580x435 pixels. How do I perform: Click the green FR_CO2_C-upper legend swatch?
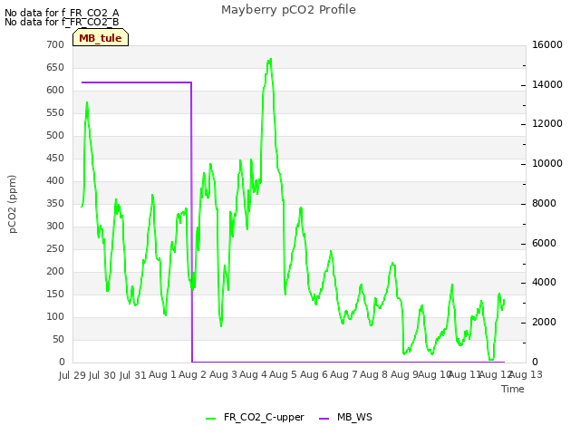[211, 419]
